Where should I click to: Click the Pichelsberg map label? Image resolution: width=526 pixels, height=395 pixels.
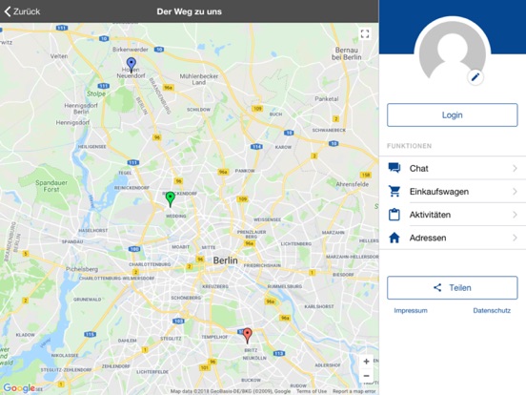[x=82, y=269]
